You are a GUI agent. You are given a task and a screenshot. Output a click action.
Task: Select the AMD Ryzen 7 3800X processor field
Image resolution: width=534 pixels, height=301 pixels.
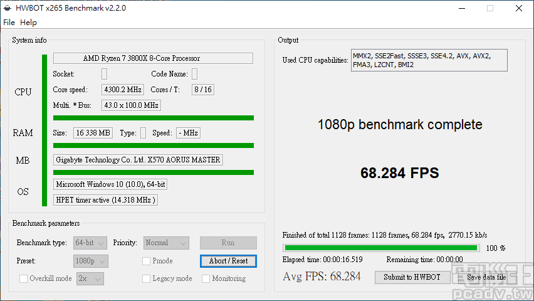[153, 58]
